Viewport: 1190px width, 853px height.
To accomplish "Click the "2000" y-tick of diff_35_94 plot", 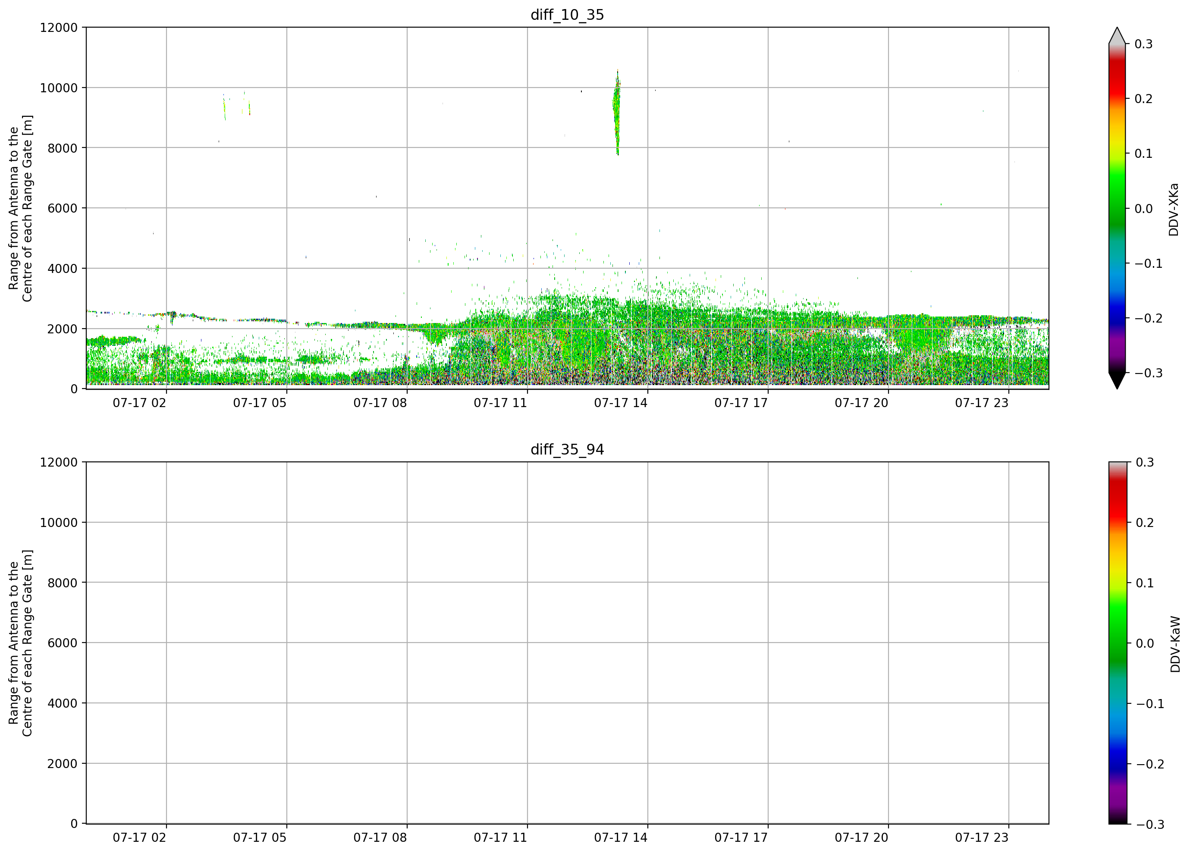I will [63, 764].
